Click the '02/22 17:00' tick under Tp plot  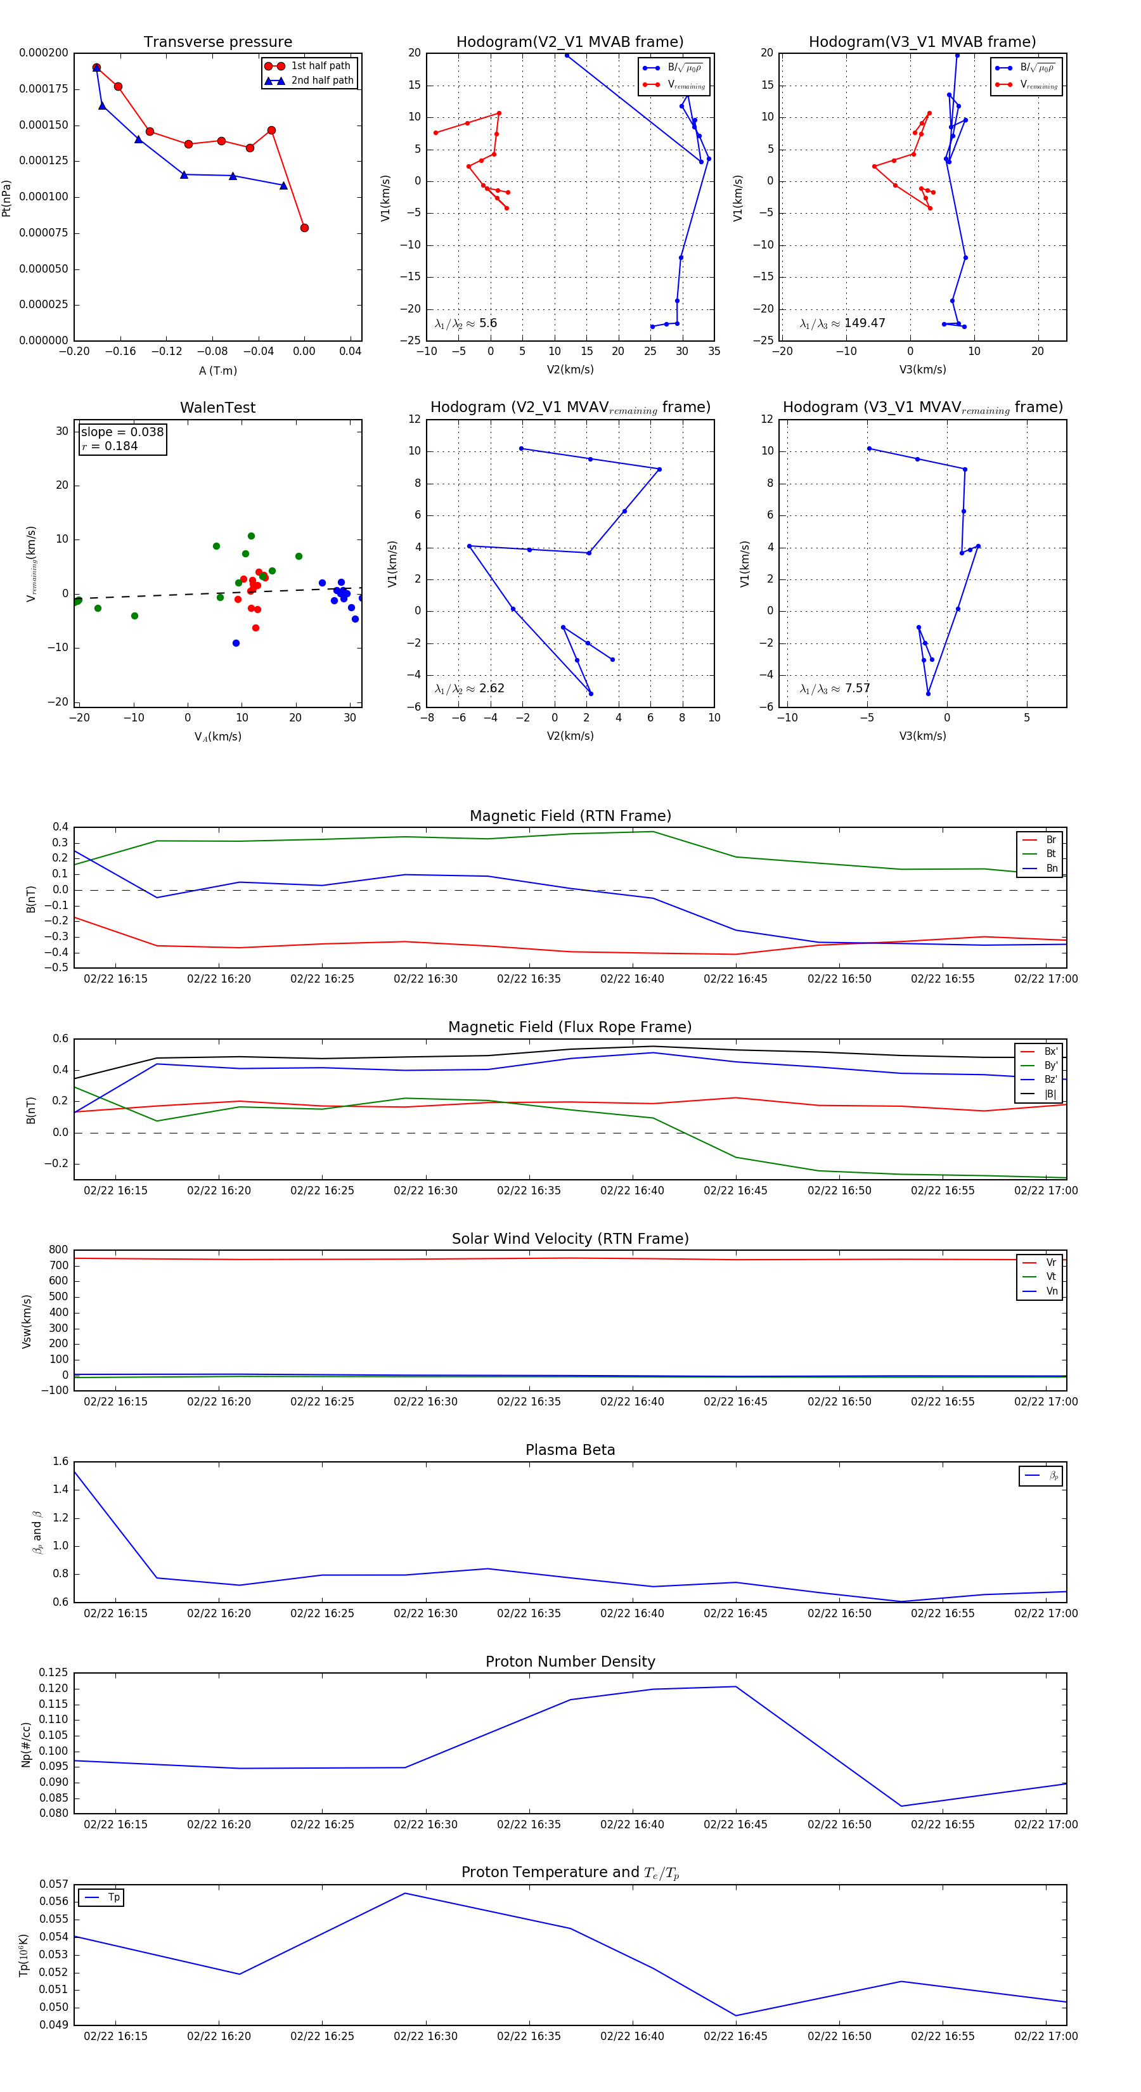click(1046, 2036)
